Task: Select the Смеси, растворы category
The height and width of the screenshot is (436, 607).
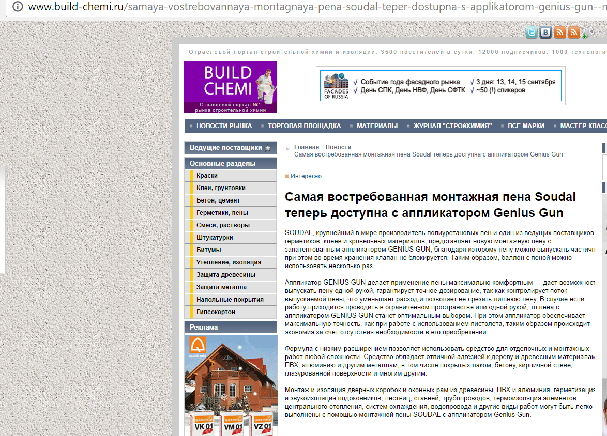Action: coord(231,225)
